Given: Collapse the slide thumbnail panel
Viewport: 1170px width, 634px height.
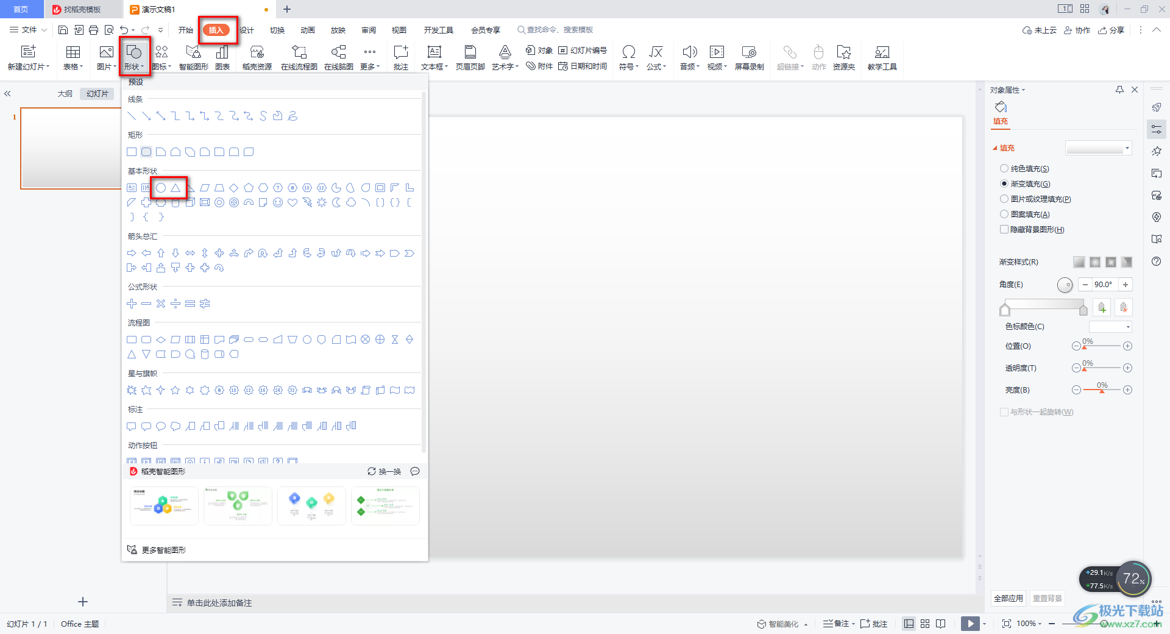Looking at the screenshot, I should pyautogui.click(x=8, y=94).
